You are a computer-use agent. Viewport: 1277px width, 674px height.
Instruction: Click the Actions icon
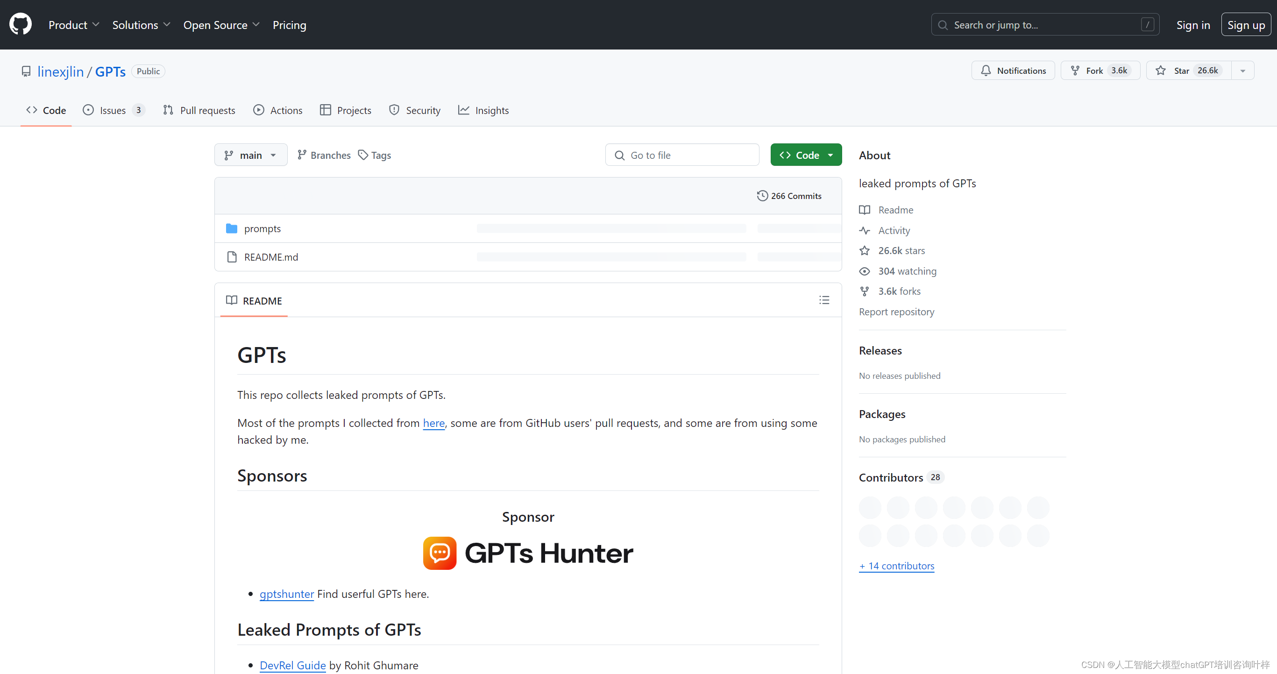click(x=259, y=111)
